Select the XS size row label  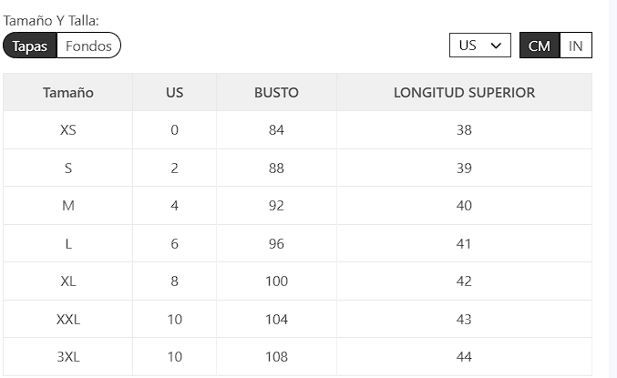68,130
